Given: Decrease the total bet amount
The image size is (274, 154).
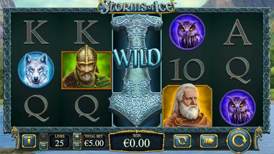Looking at the screenshot, I should 77,145.
